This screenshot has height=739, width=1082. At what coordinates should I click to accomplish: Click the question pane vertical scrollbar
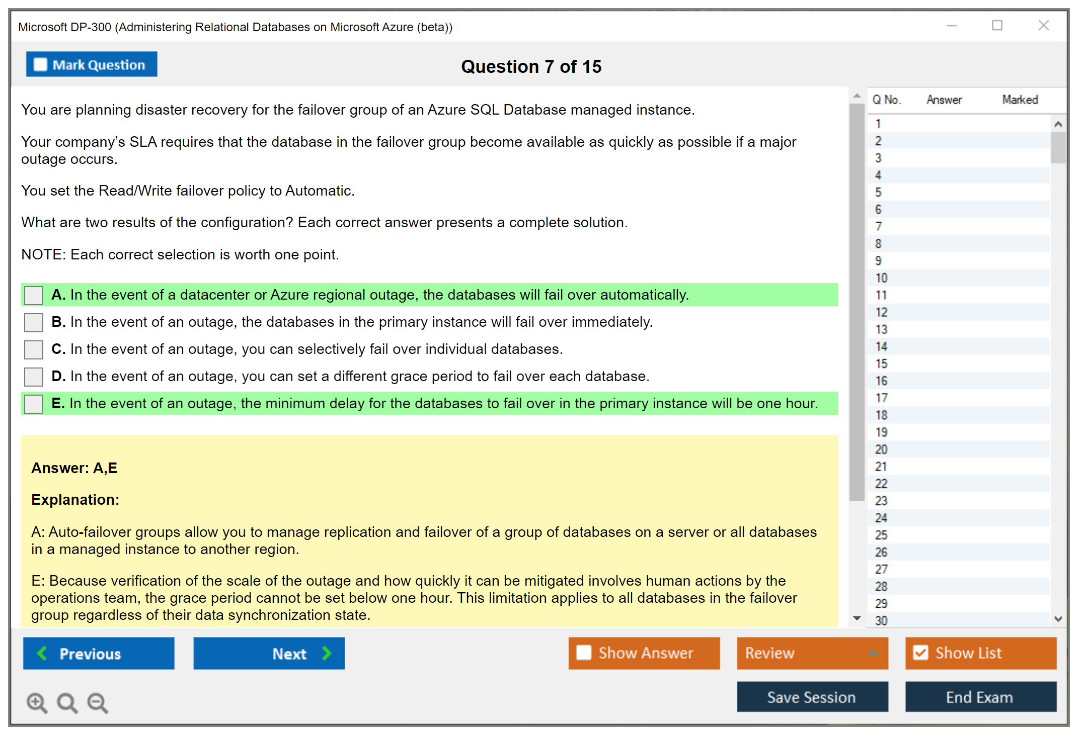857,302
